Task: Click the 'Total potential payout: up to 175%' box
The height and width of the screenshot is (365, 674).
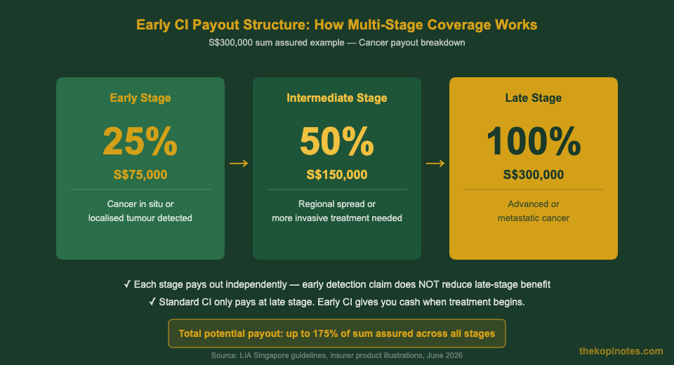Action: tap(336, 333)
